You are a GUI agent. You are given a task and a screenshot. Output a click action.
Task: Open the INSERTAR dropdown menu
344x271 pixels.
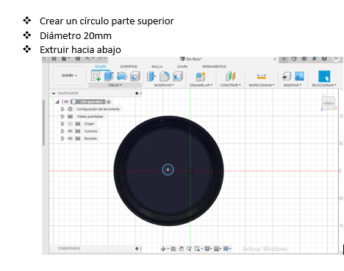point(293,85)
